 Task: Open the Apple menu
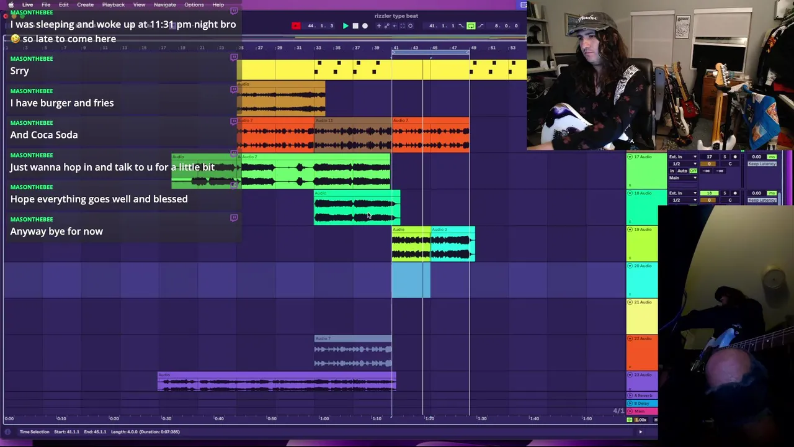point(11,4)
